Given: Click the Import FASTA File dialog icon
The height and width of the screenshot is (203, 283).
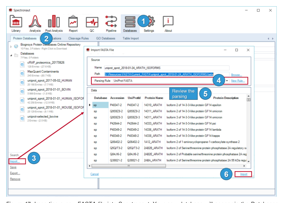Looking at the screenshot, I should [x=88, y=50].
